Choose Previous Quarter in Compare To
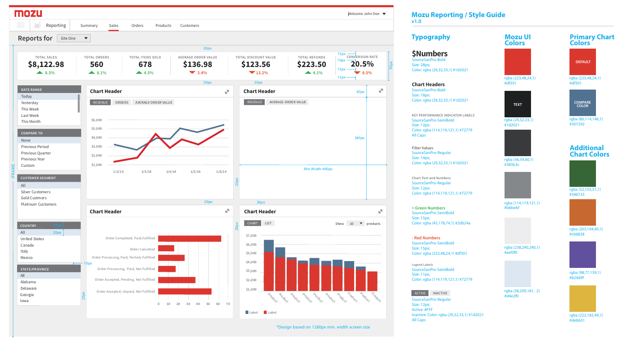 (x=49, y=153)
